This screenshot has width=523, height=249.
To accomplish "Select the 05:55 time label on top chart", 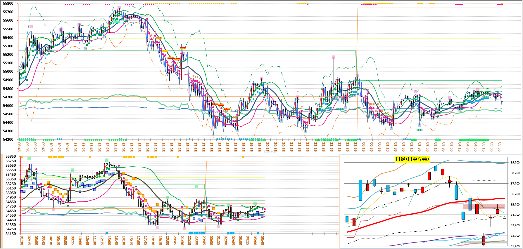I will coord(500,147).
